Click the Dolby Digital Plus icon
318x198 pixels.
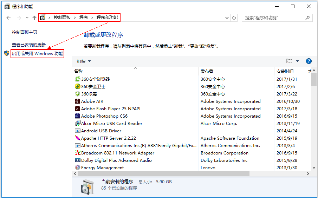coord(77,160)
